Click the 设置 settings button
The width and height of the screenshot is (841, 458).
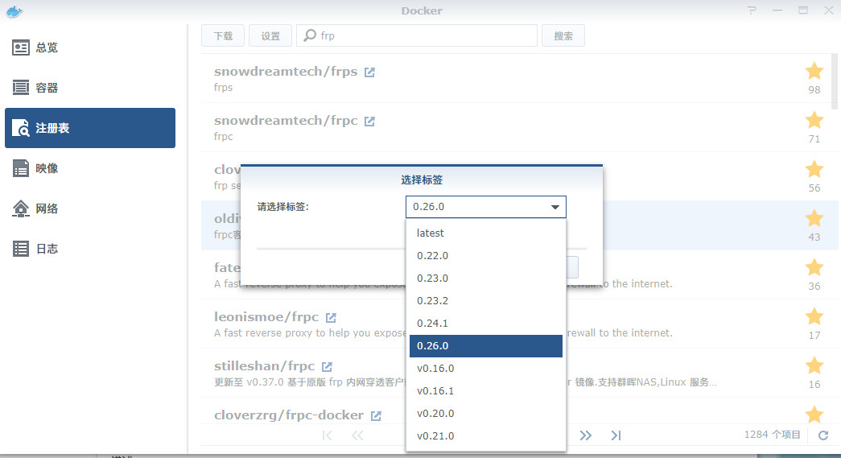pos(270,36)
